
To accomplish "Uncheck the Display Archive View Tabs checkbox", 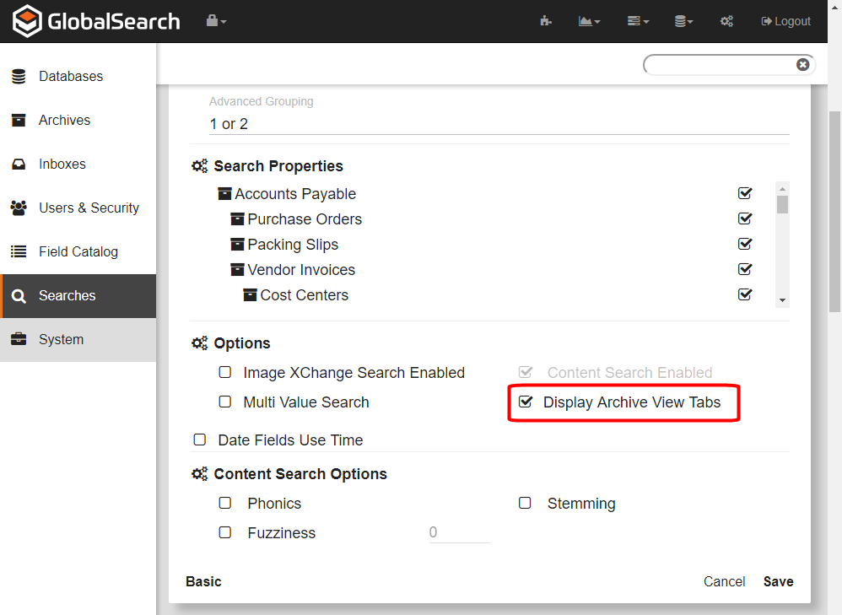I will pyautogui.click(x=526, y=402).
